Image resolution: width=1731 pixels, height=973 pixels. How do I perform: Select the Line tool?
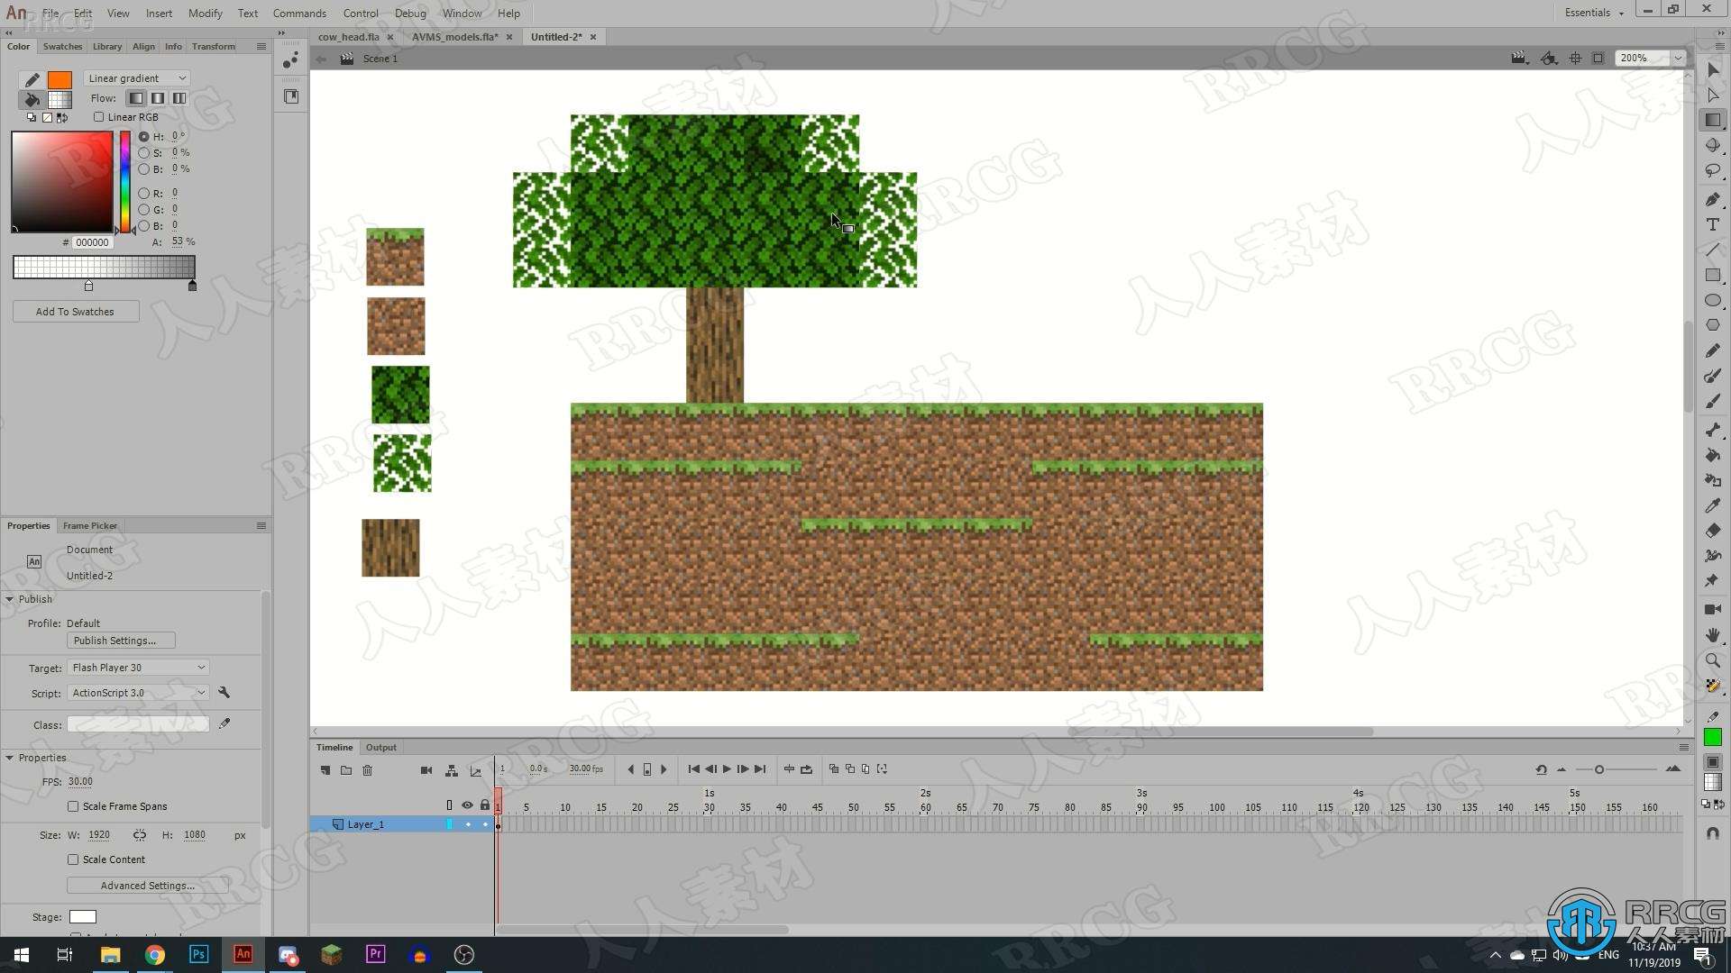(1713, 250)
